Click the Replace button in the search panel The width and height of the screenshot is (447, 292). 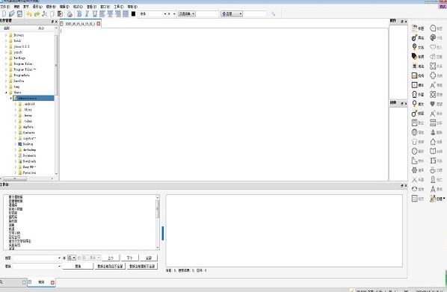(x=78, y=266)
